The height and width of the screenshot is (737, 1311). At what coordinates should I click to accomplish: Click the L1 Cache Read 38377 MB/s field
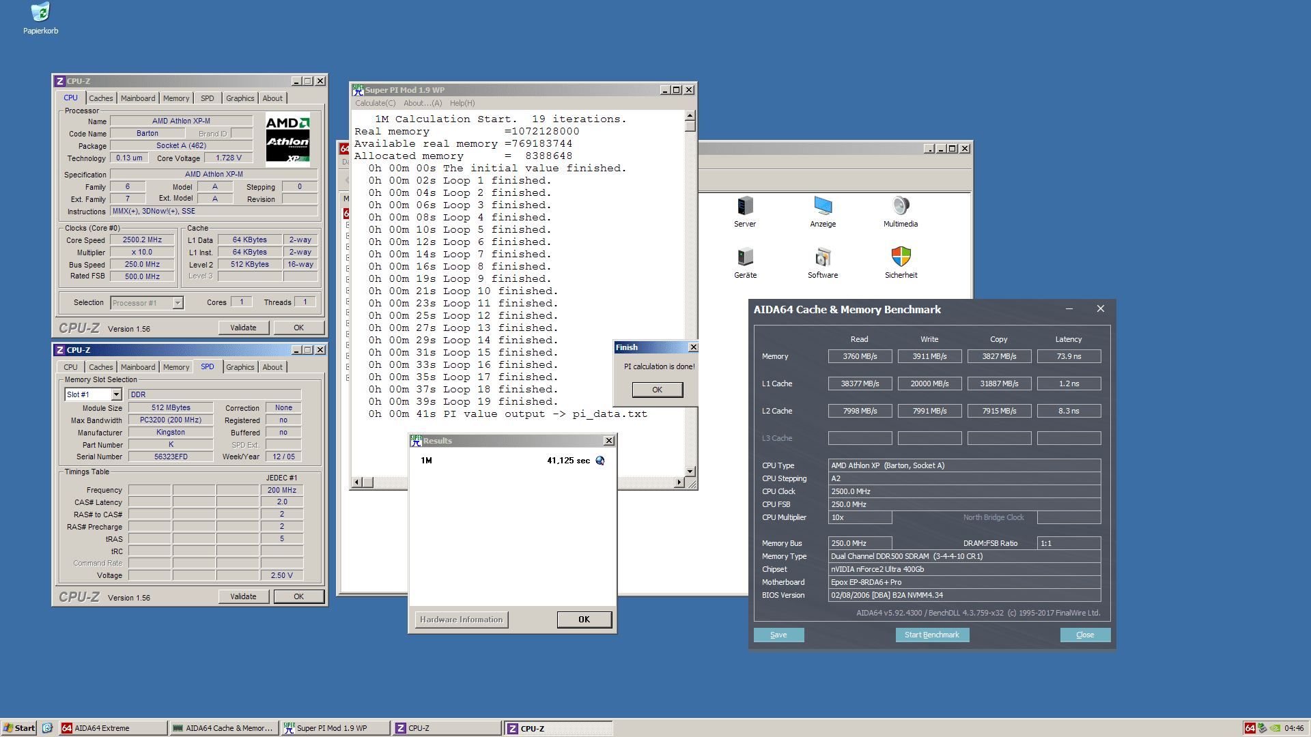point(860,384)
